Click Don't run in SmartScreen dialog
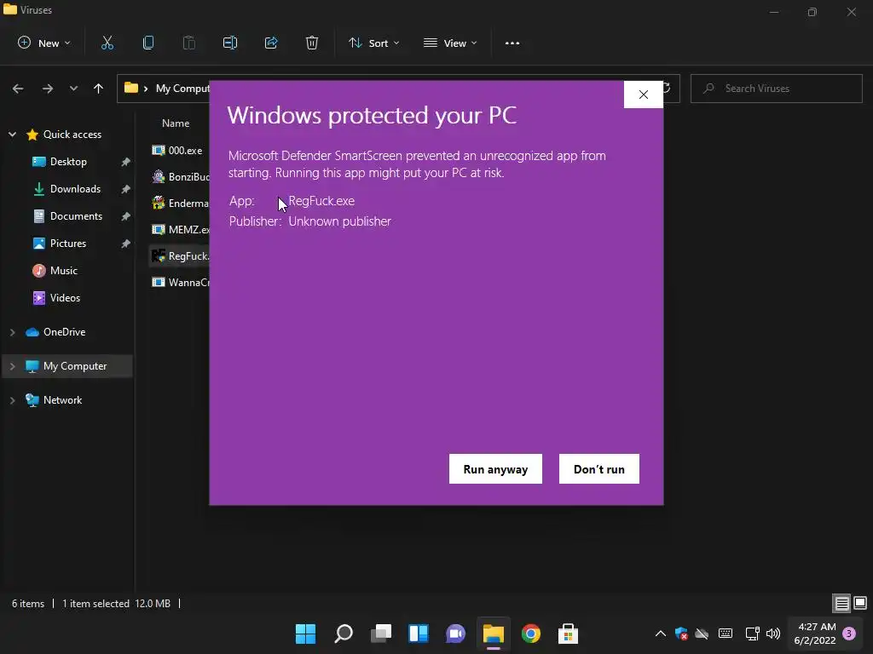873x654 pixels. coord(599,469)
